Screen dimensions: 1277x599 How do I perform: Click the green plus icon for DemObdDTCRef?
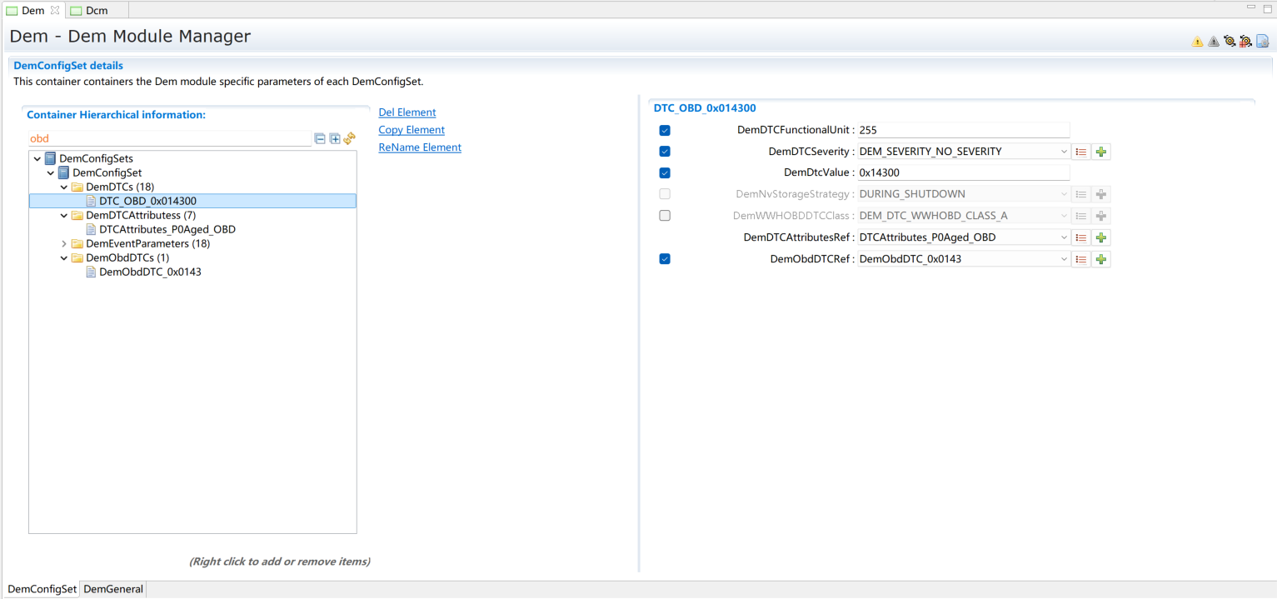pos(1101,259)
